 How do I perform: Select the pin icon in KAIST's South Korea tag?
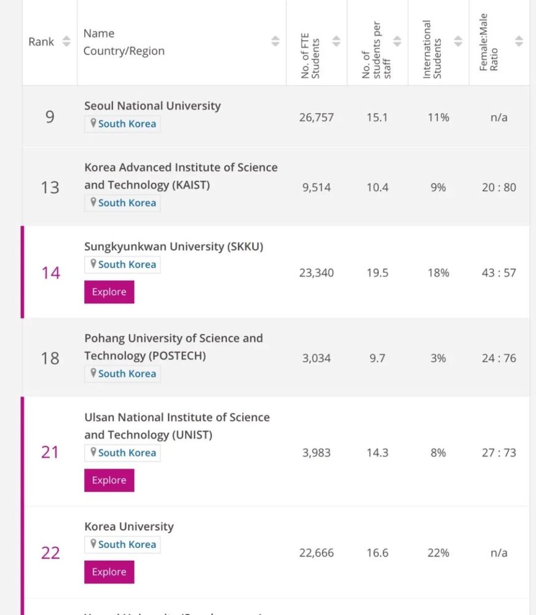93,203
